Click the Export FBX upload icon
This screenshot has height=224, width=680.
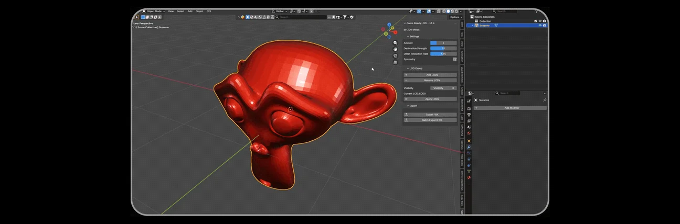406,115
